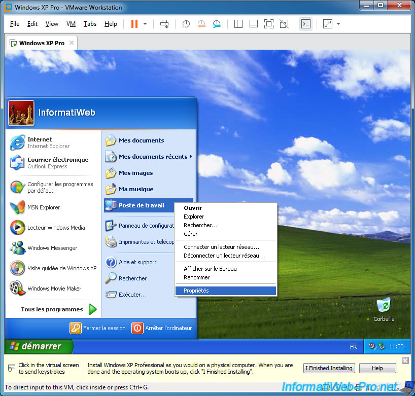Launch Windows Movie Maker
This screenshot has width=415, height=396.
[52, 289]
